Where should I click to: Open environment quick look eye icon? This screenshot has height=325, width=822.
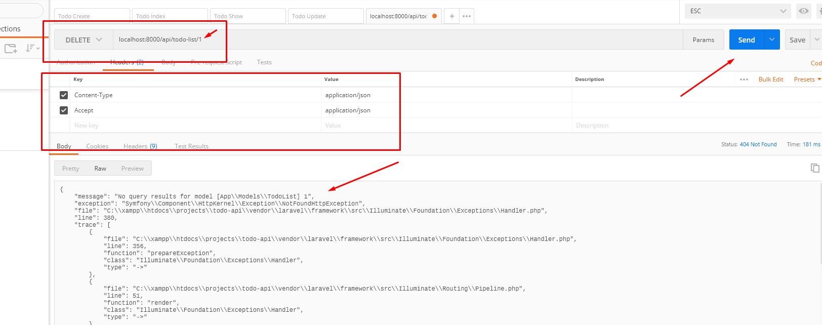pos(803,11)
